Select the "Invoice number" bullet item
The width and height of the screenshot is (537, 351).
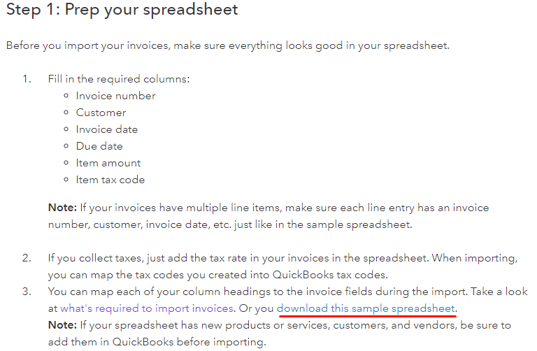pos(116,96)
